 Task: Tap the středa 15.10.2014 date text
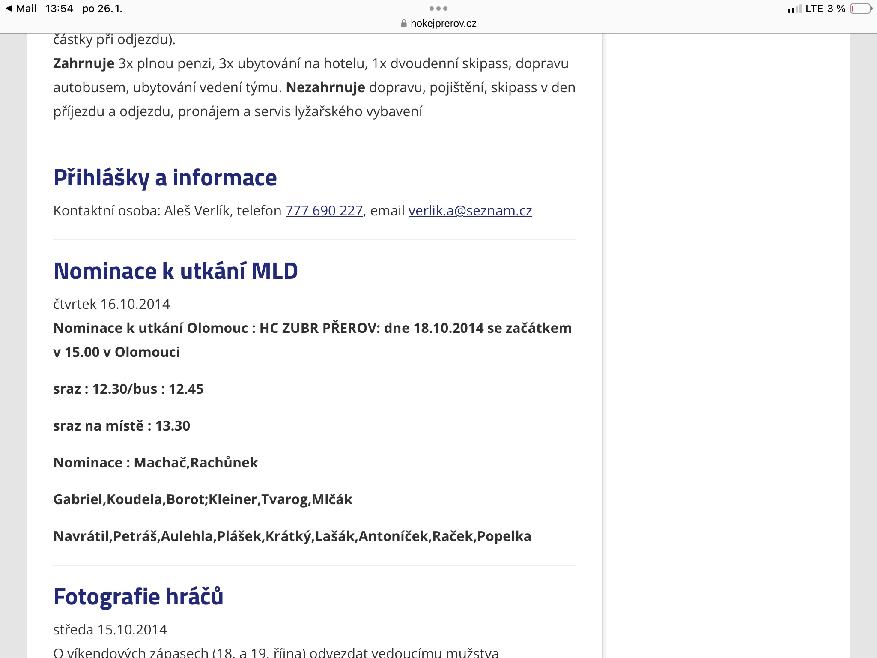(x=110, y=630)
